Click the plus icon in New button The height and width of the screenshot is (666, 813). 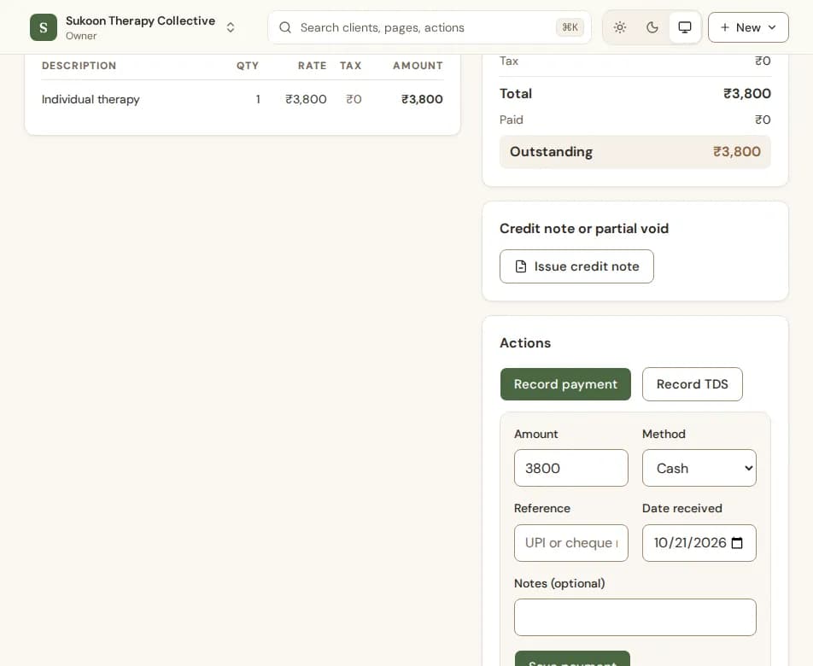pos(725,27)
